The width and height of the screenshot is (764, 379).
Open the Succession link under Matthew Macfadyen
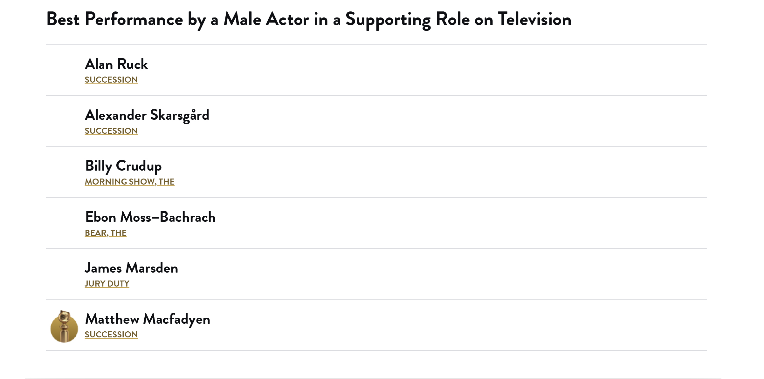click(111, 335)
